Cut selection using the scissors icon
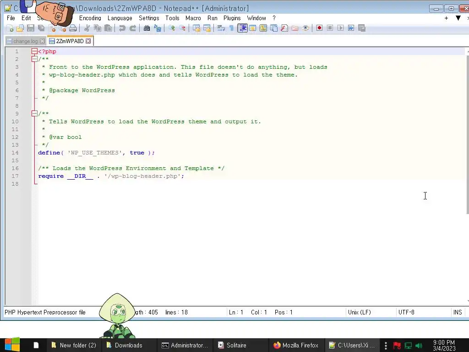This screenshot has height=352, width=469. coord(87,28)
